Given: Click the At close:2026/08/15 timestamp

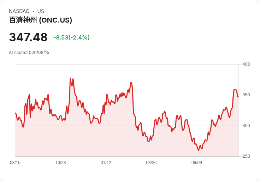Looking at the screenshot, I should coord(29,53).
